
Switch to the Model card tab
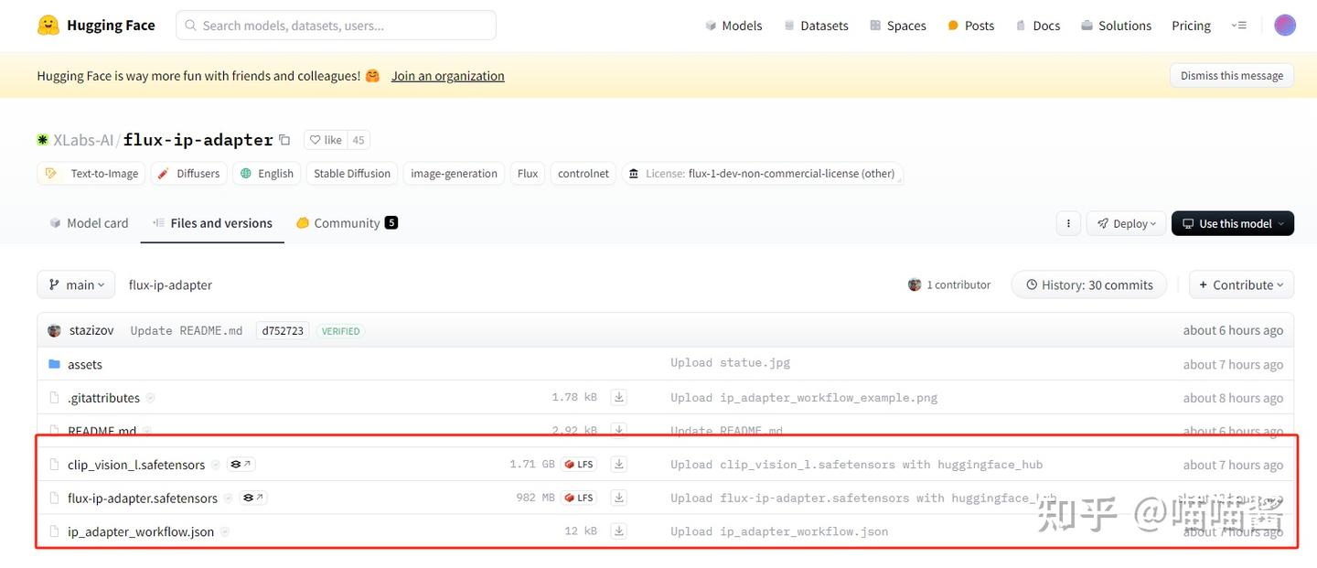[x=89, y=223]
